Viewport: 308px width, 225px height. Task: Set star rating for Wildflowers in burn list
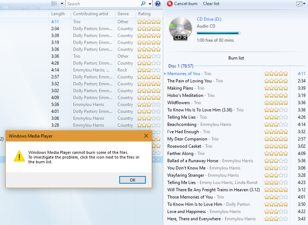tap(276, 103)
